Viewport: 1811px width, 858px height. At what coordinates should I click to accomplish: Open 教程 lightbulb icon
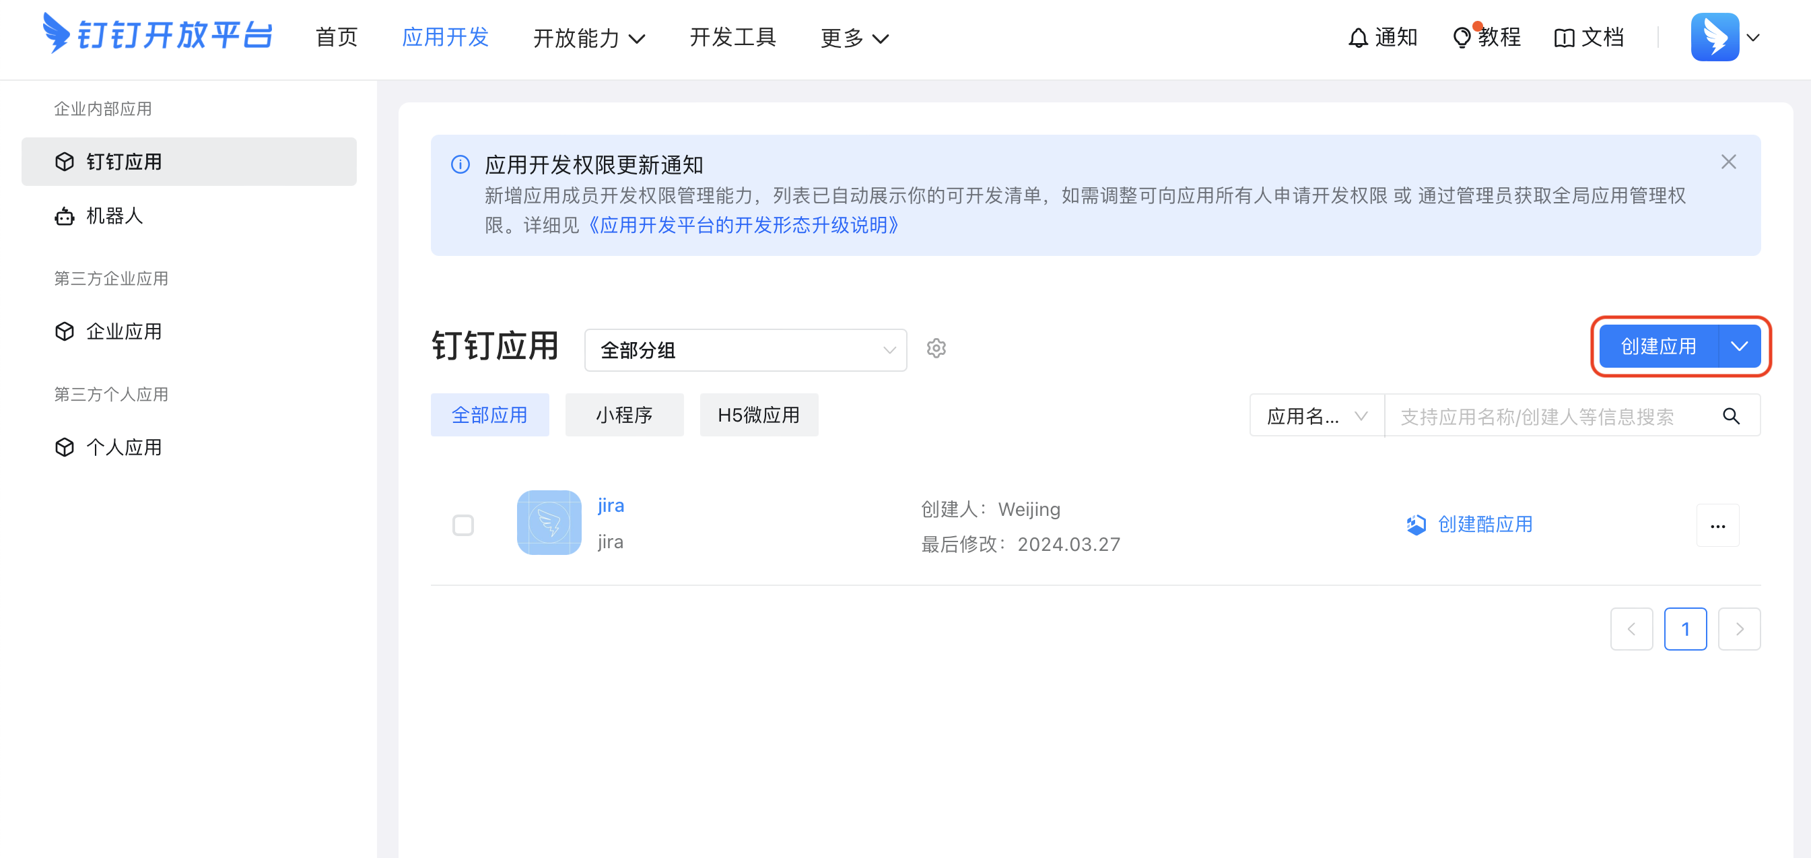[1461, 37]
